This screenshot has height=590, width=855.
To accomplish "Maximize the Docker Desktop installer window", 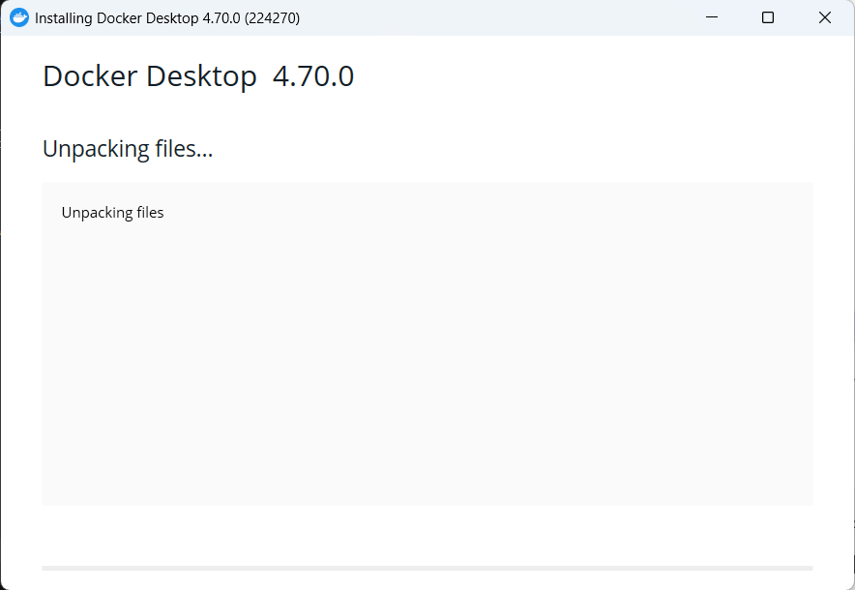I will [768, 17].
